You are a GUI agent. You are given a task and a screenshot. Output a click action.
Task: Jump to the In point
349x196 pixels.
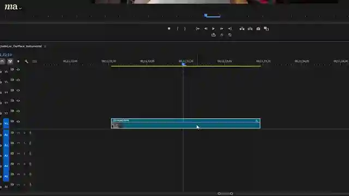[197, 29]
